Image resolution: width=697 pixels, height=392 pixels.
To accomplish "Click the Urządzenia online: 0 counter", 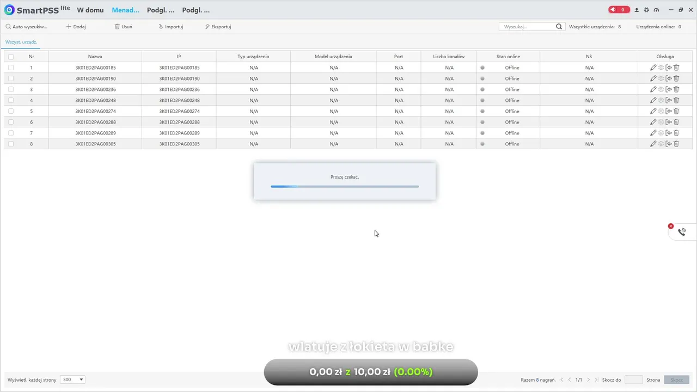I will 658,26.
